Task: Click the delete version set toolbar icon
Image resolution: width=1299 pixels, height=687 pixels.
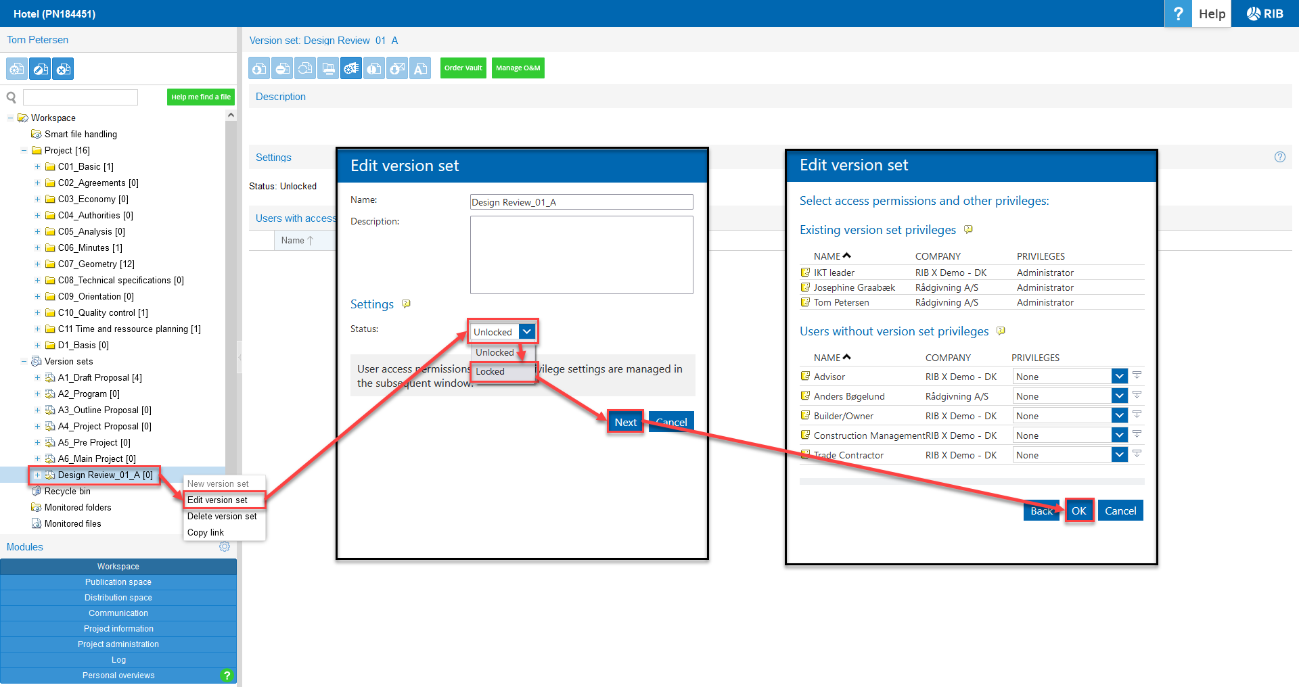Action: pos(64,69)
